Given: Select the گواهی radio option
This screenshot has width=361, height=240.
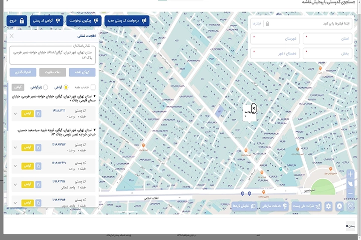Looking at the screenshot, I should (66, 87).
